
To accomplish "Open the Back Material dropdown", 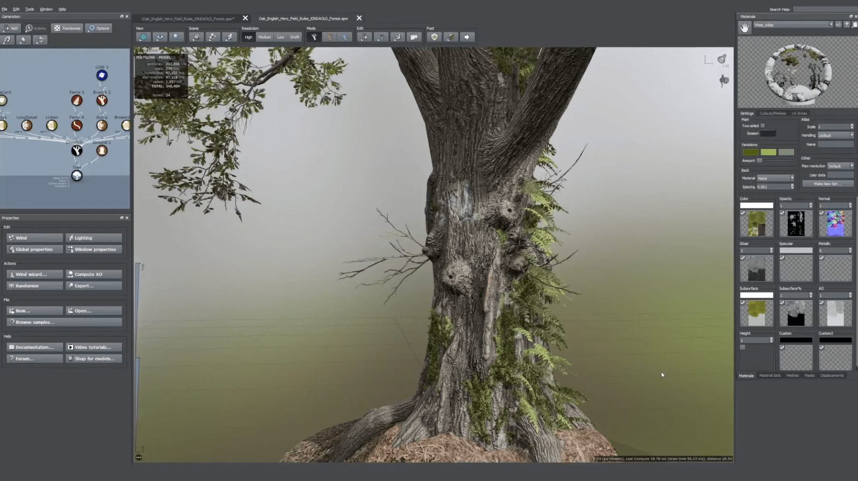I will 775,178.
